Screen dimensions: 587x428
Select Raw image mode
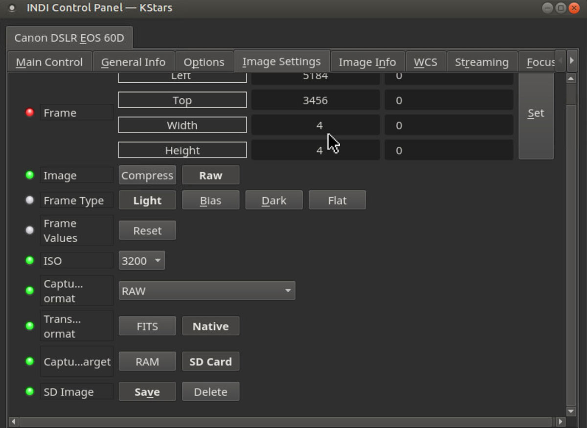tap(211, 175)
